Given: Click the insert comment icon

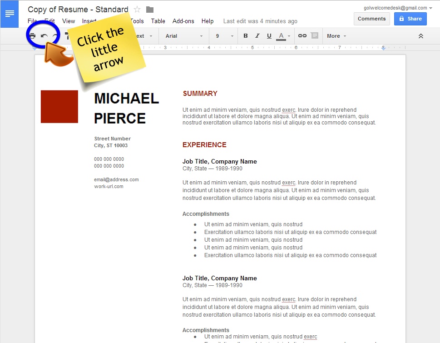Looking at the screenshot, I should click(314, 36).
